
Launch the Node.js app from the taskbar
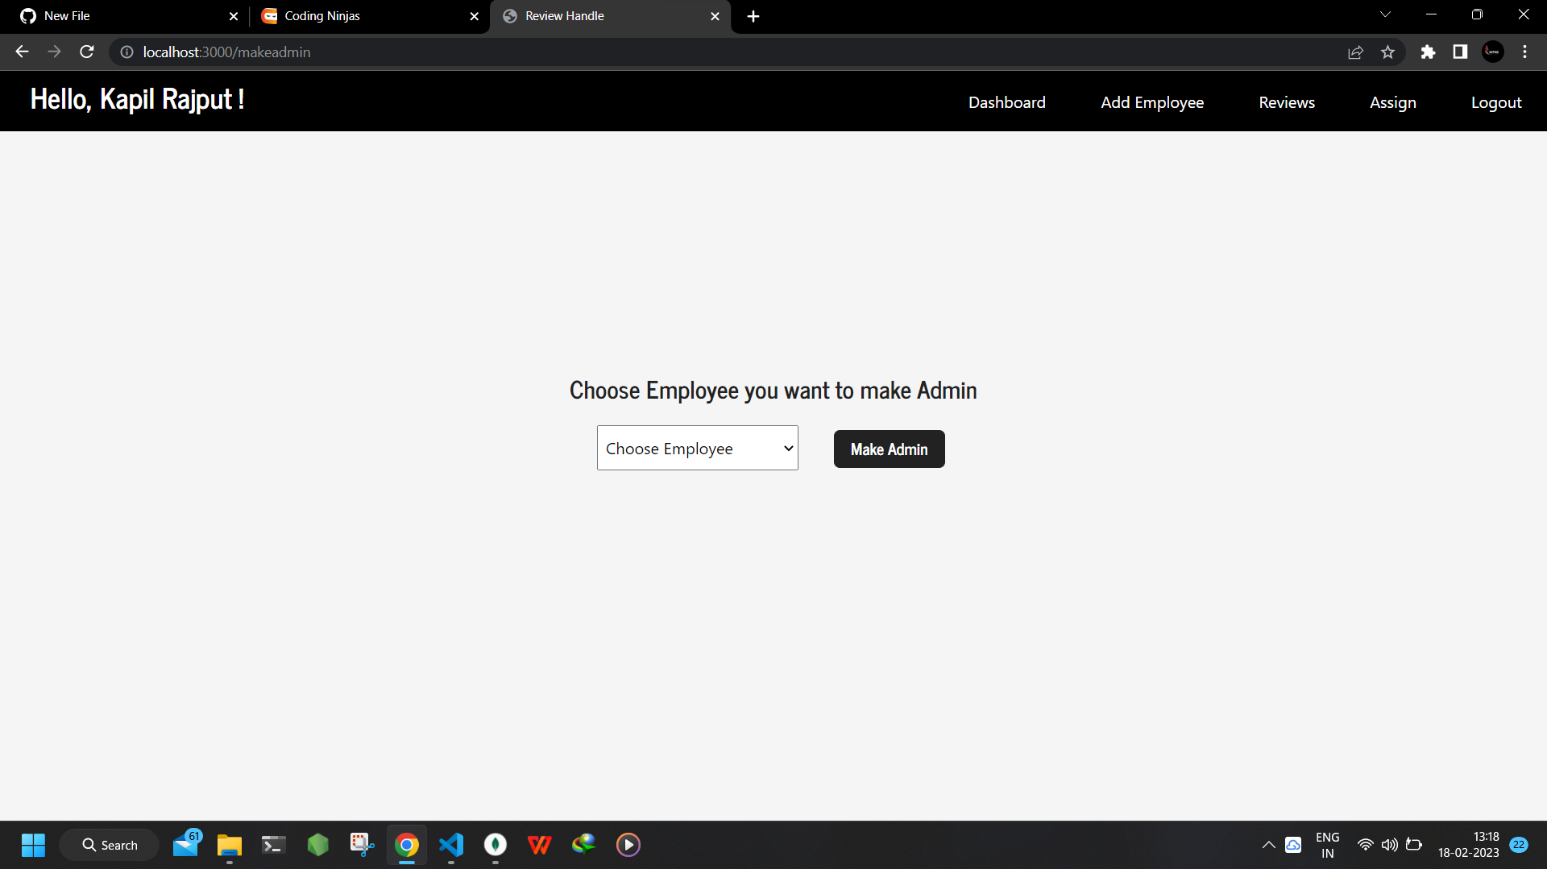coord(317,844)
